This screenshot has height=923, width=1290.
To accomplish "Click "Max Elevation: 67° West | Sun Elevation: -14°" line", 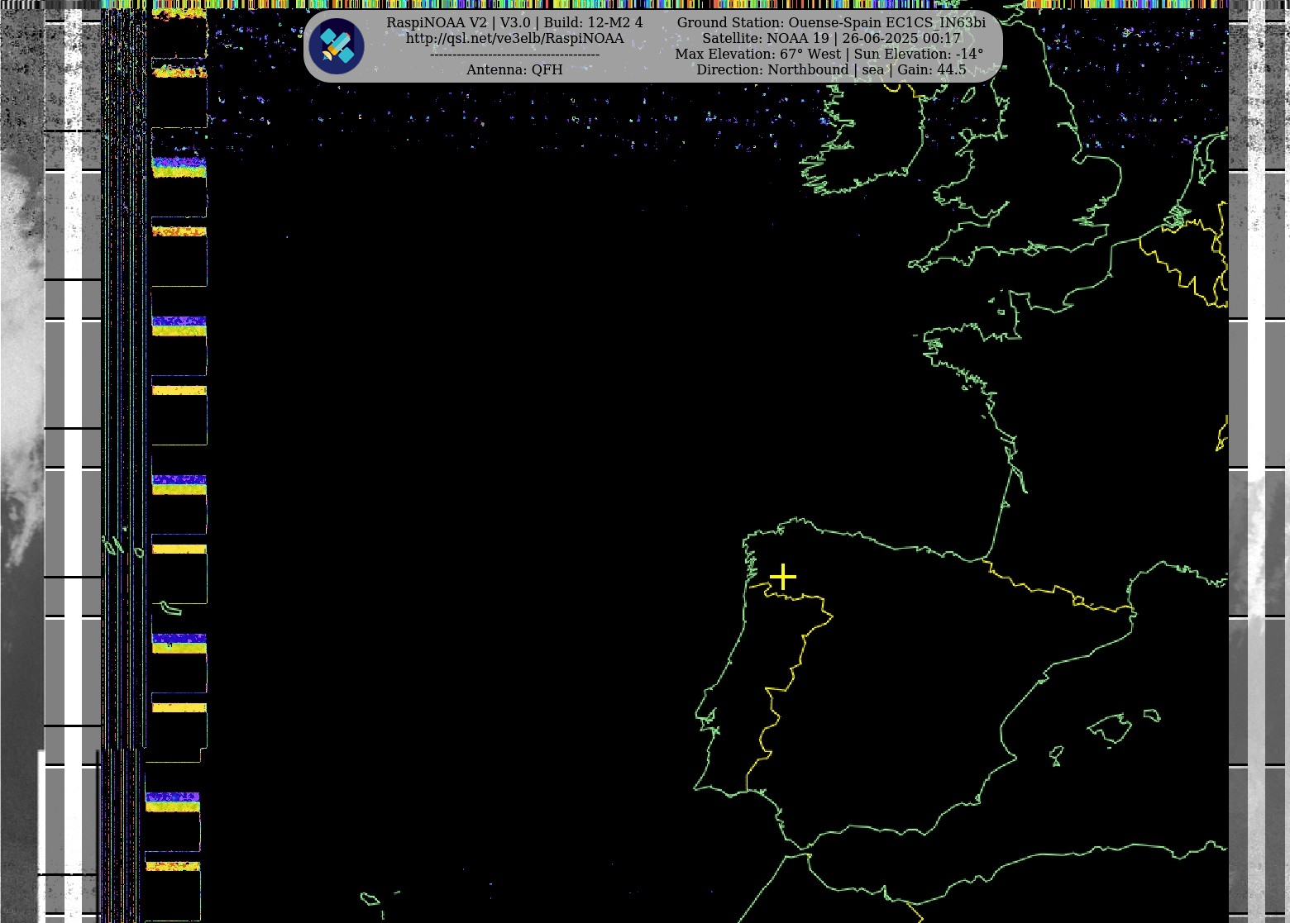I will click(x=829, y=55).
